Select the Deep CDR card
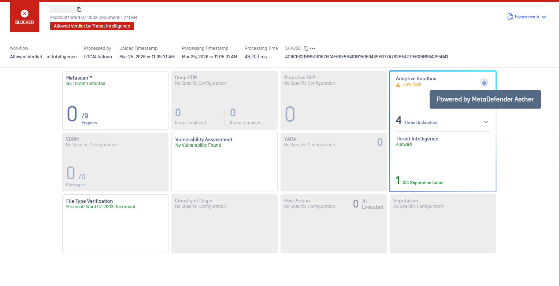This screenshot has height=286, width=560. click(224, 100)
